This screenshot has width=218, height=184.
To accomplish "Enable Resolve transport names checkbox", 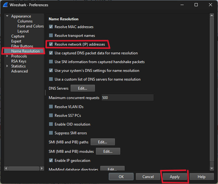I will [x=51, y=36].
